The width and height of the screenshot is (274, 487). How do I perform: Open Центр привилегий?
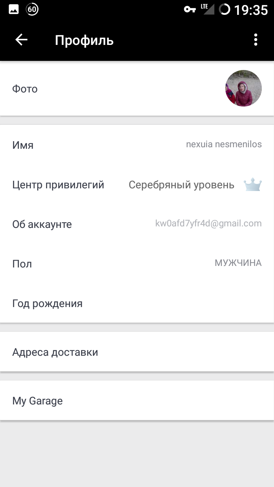137,185
